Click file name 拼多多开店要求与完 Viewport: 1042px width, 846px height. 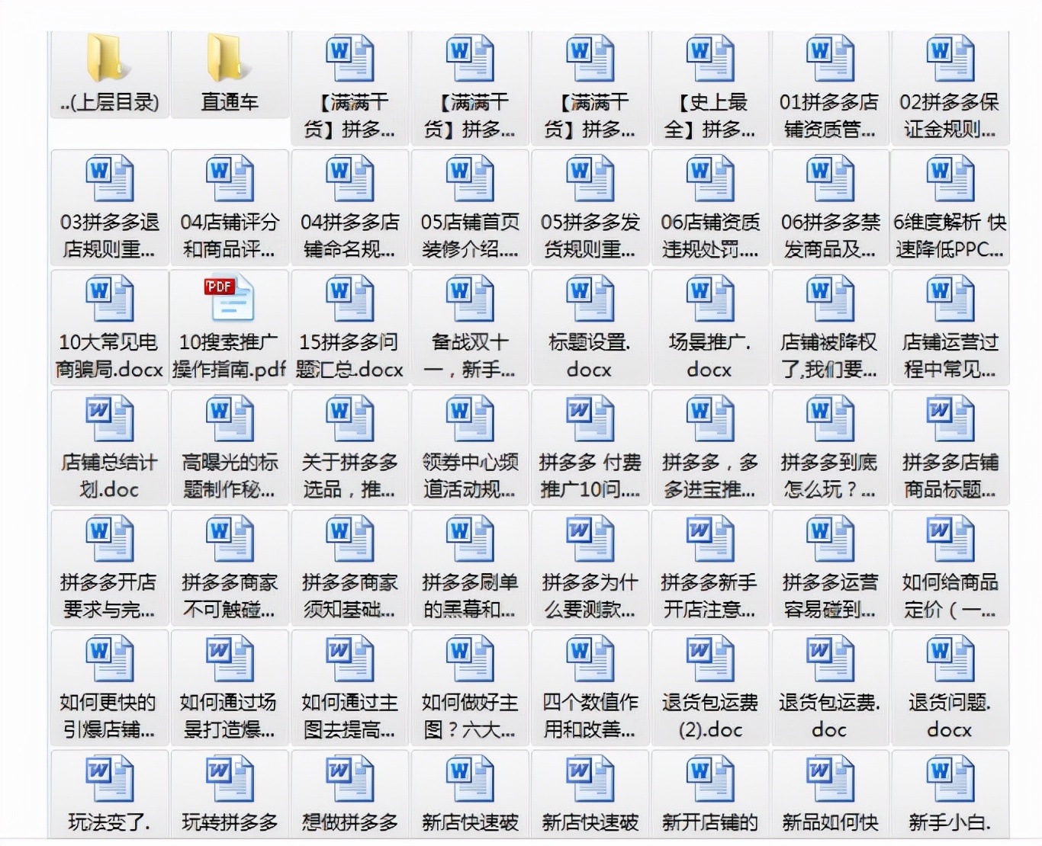[109, 595]
